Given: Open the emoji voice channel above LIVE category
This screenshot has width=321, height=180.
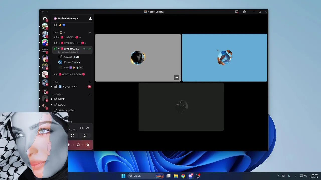Looking at the screenshot, I should tap(72, 25).
